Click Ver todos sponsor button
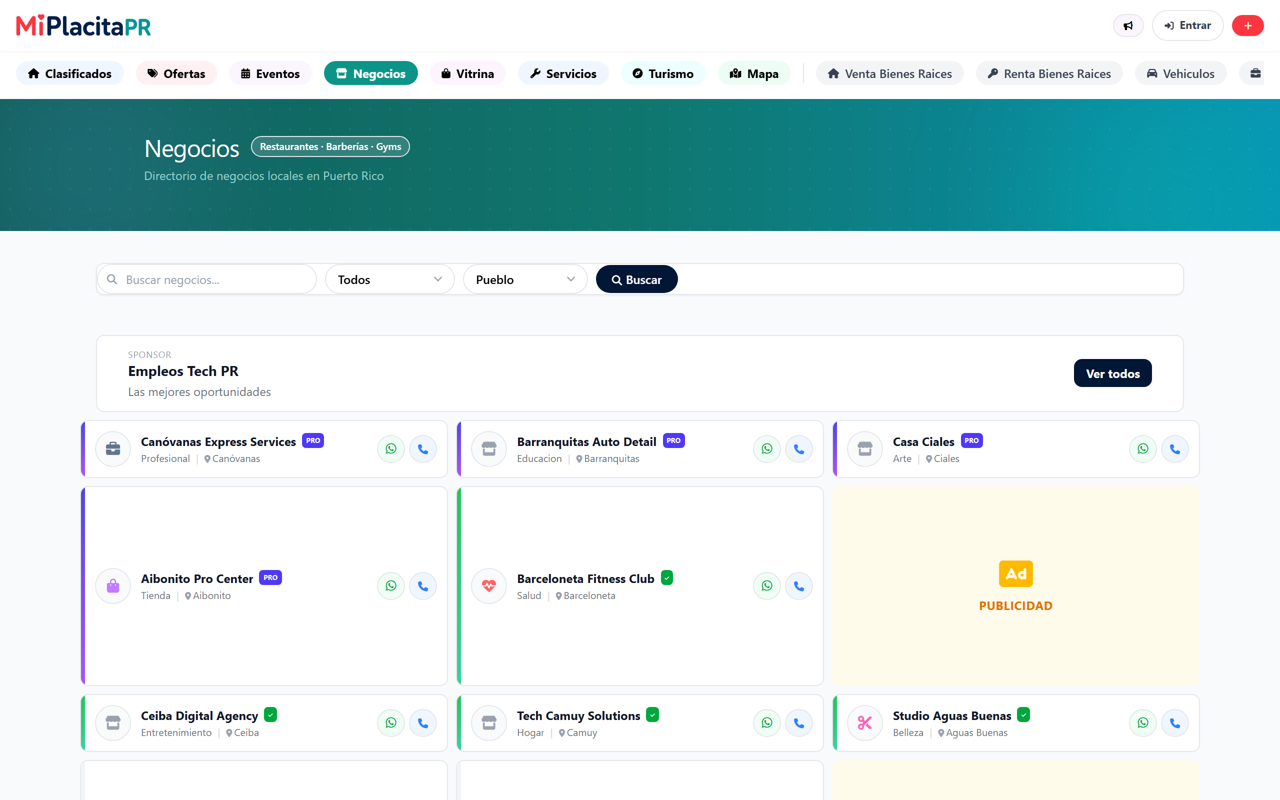1280x800 pixels. pyautogui.click(x=1112, y=373)
